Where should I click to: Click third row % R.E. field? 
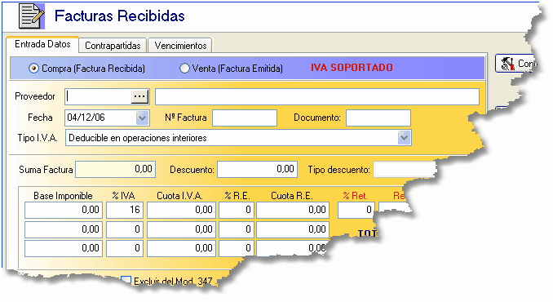click(x=236, y=248)
